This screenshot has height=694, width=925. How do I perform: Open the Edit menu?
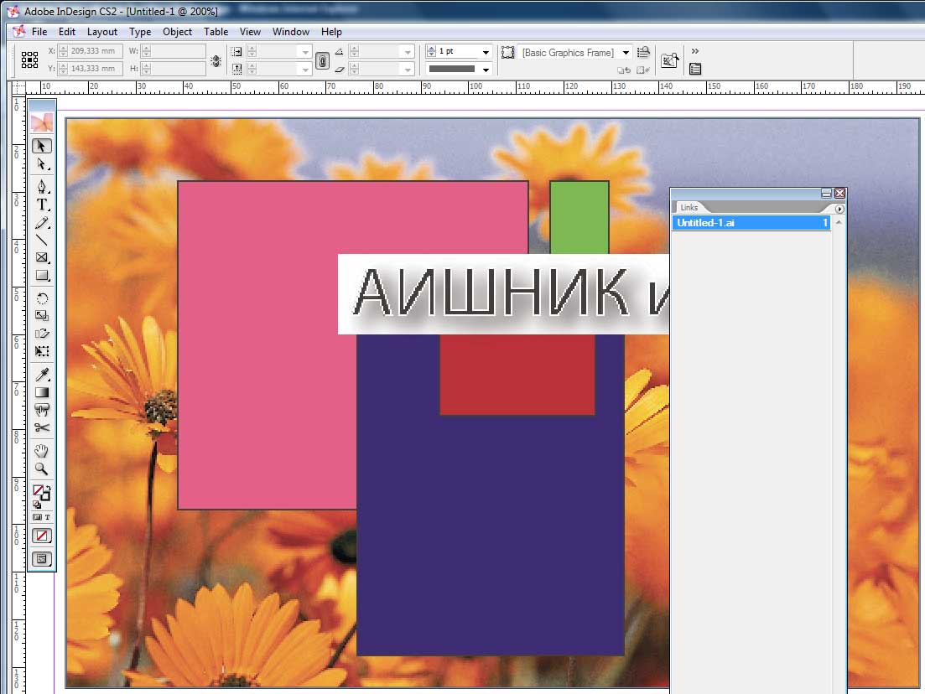[x=66, y=32]
